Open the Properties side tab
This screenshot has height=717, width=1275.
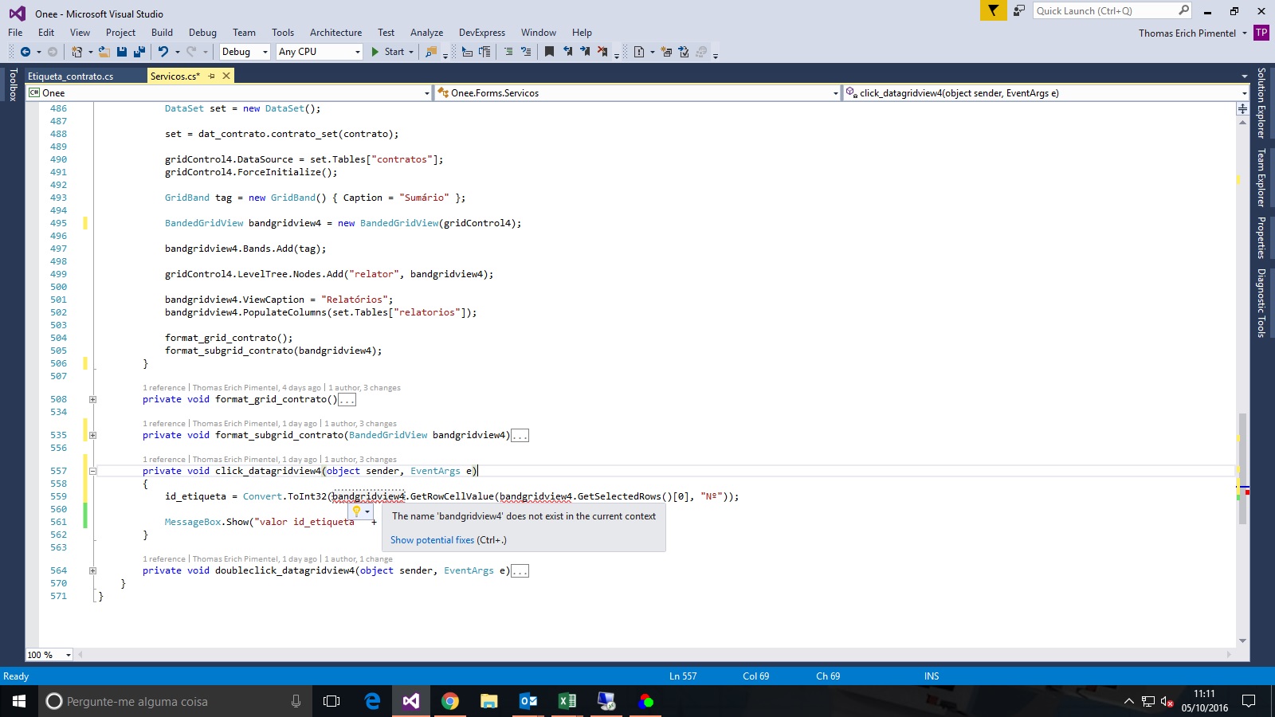(x=1261, y=237)
